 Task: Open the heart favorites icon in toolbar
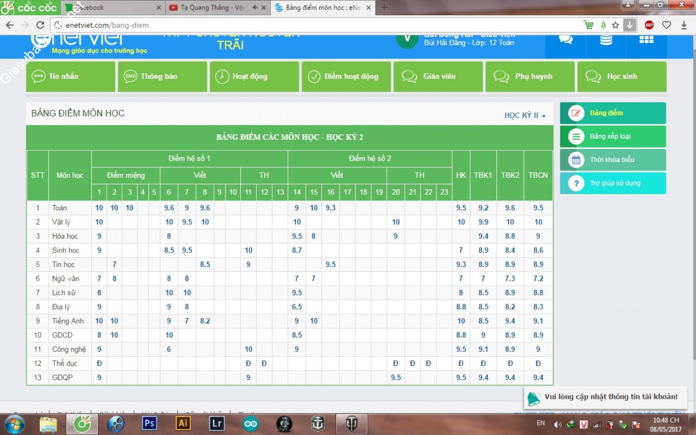pos(667,25)
